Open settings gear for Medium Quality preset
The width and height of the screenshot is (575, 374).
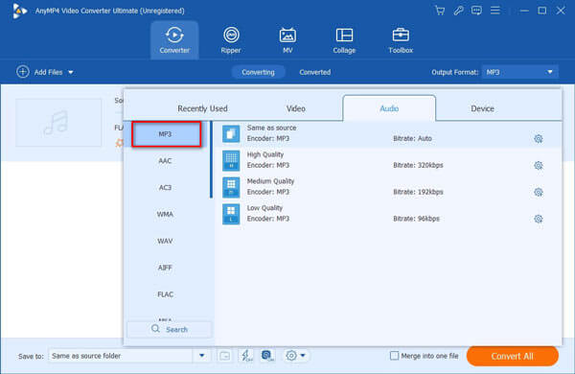pyautogui.click(x=538, y=193)
